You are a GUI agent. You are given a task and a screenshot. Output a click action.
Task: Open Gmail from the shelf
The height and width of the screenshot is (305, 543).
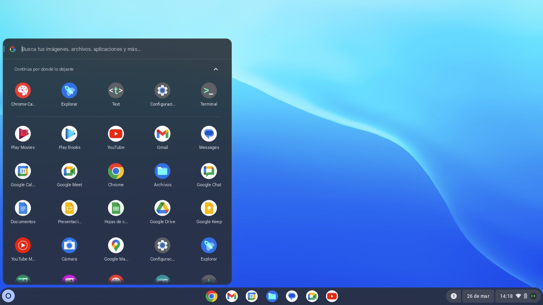[232, 296]
